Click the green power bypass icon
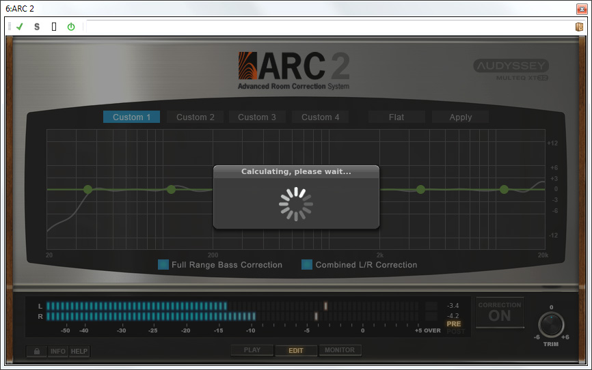 click(x=70, y=27)
